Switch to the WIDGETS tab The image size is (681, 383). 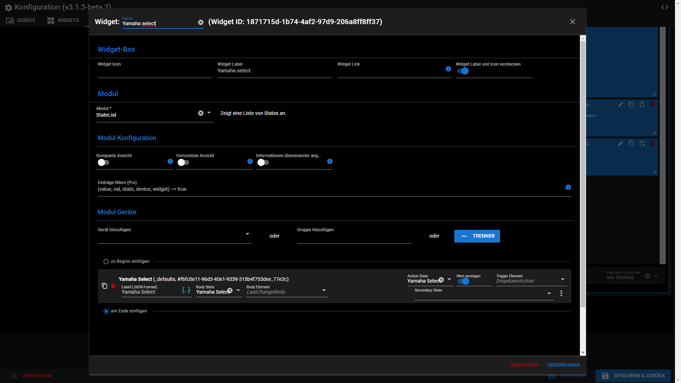click(x=63, y=20)
